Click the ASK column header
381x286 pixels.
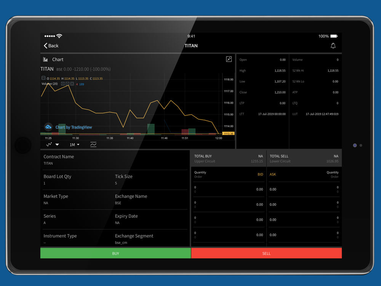pyautogui.click(x=273, y=174)
